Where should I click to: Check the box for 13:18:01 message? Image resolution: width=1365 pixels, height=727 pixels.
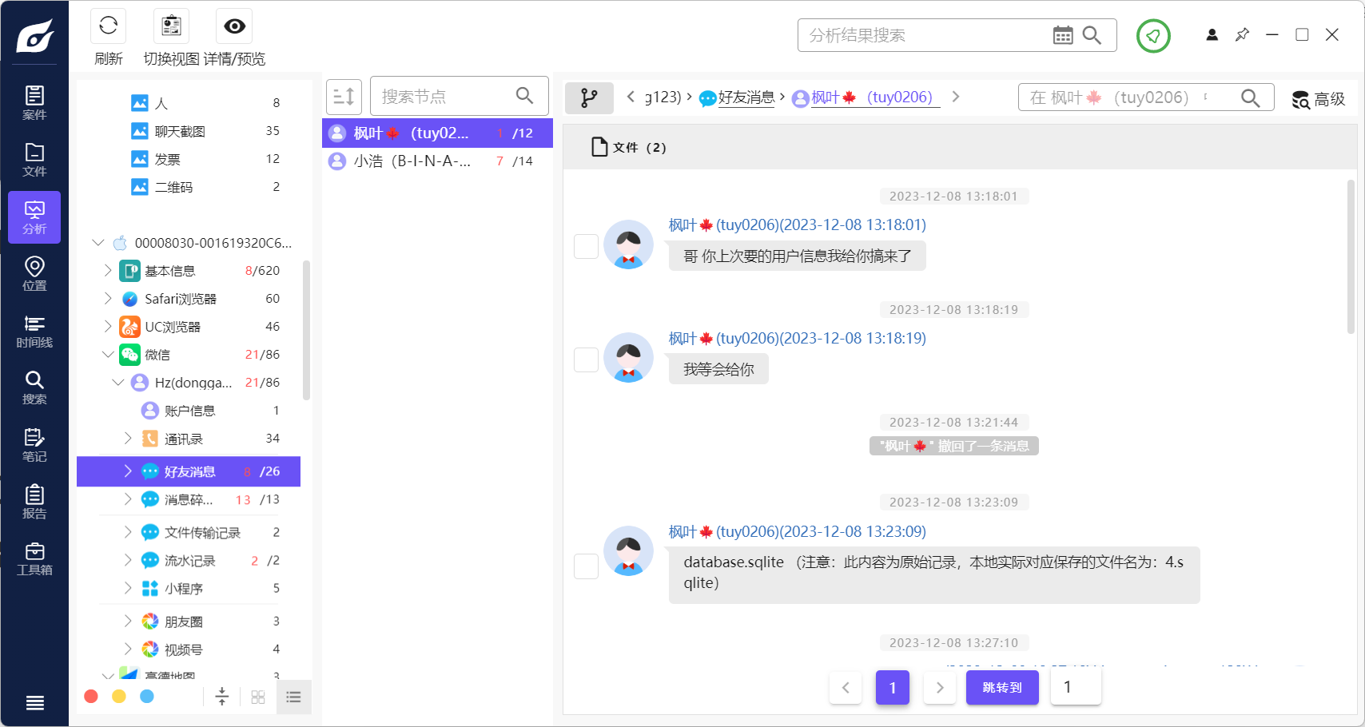tap(587, 246)
